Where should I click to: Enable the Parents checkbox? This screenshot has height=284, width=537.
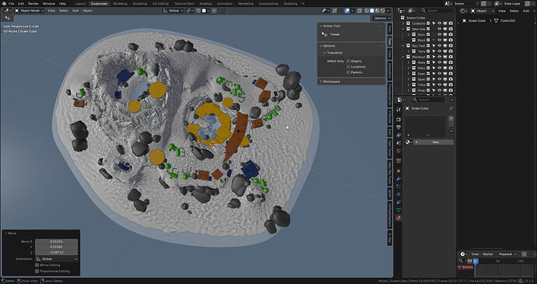coord(349,72)
